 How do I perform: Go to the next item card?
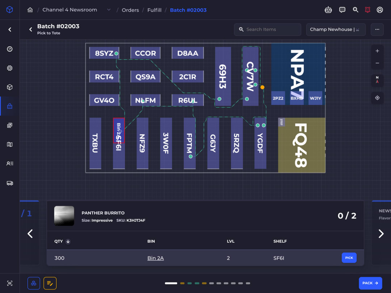coord(381,234)
